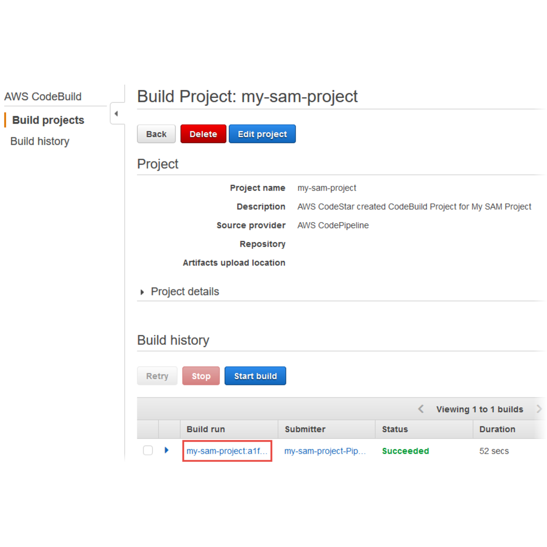
Task: Click the Build run column header
Action: click(206, 429)
